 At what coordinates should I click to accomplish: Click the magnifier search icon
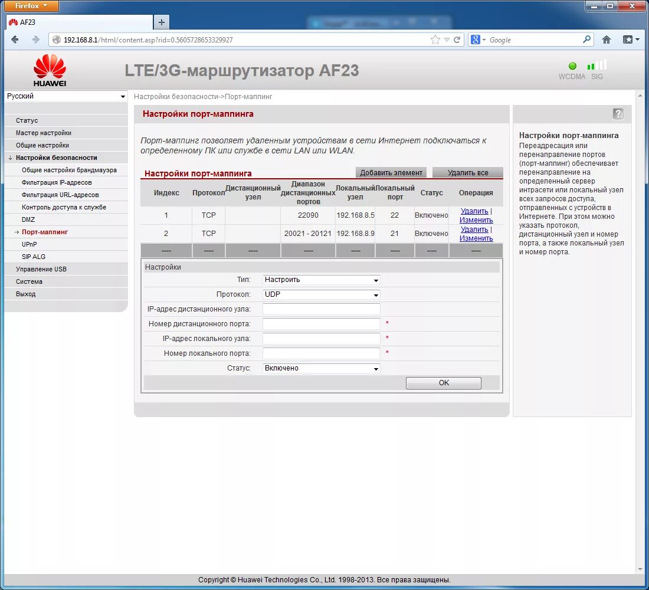tap(586, 40)
